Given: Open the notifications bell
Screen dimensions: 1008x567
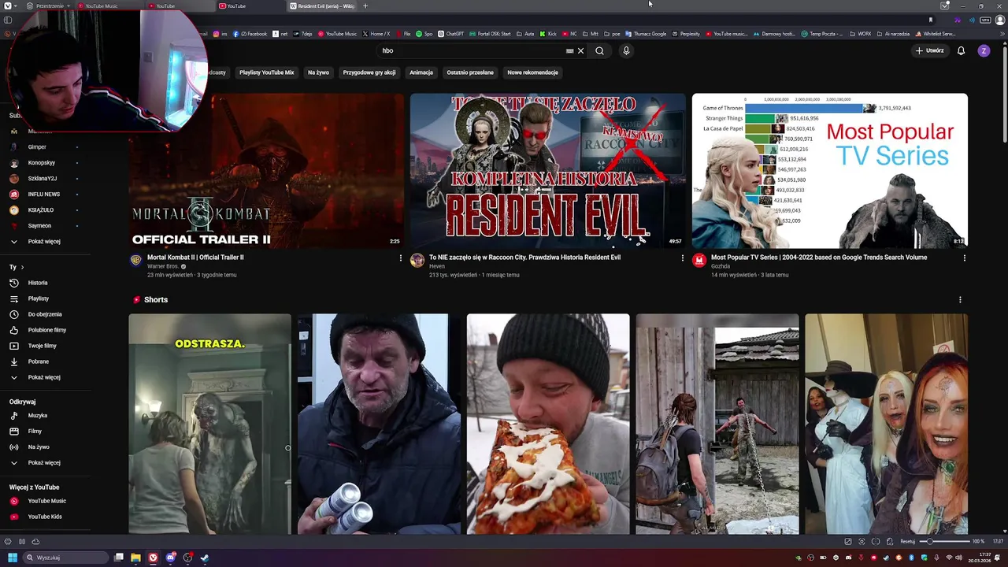Looking at the screenshot, I should (961, 50).
